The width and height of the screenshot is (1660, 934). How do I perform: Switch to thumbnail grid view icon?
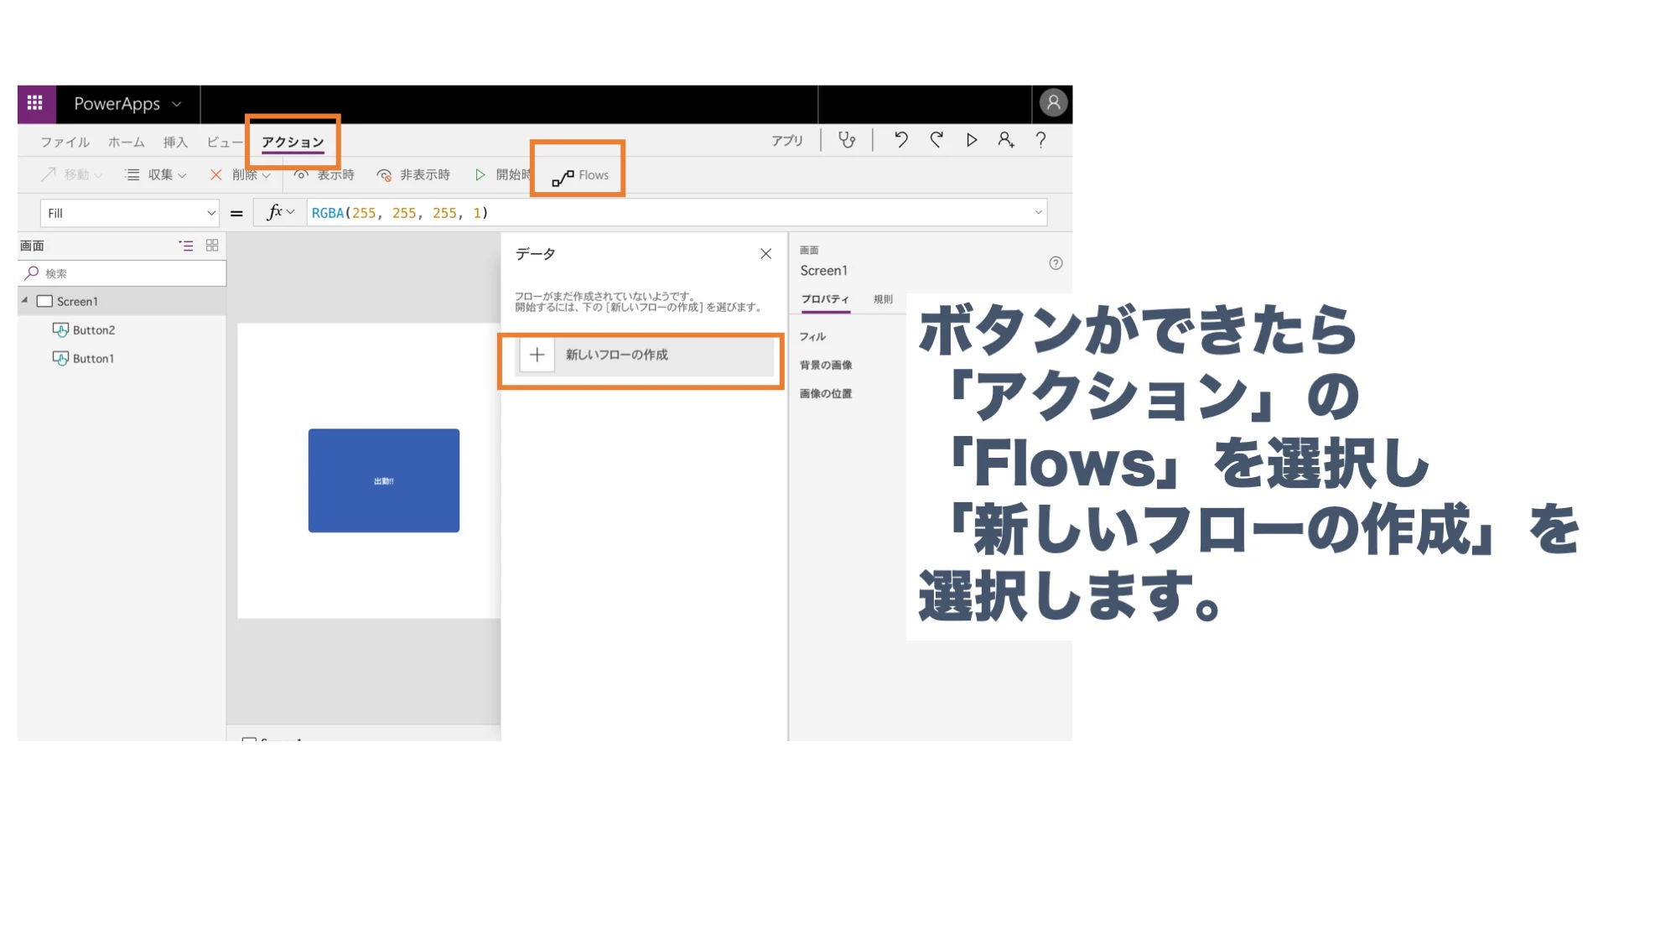click(212, 246)
